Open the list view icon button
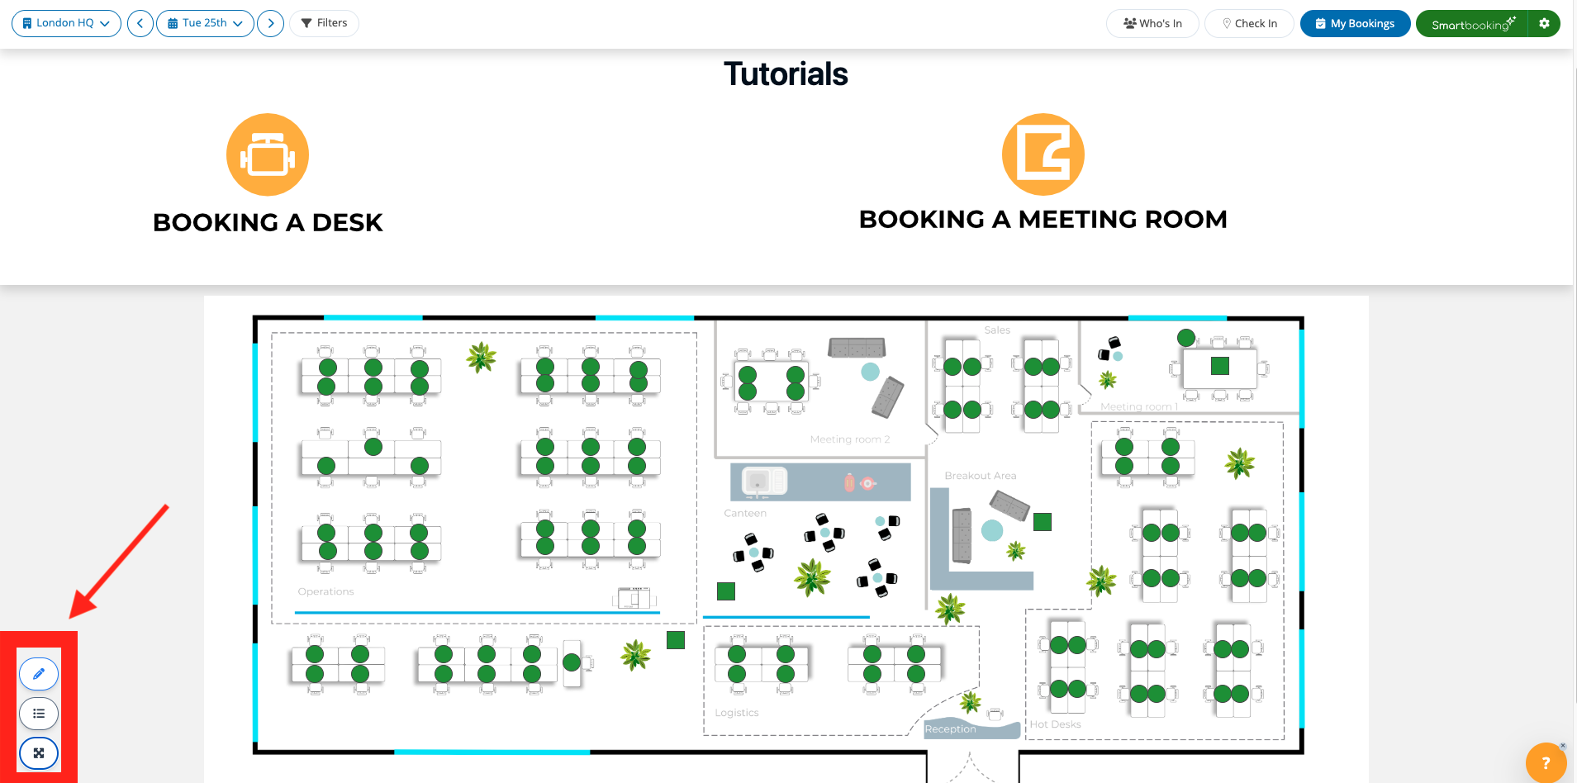This screenshot has height=783, width=1577. pyautogui.click(x=39, y=714)
